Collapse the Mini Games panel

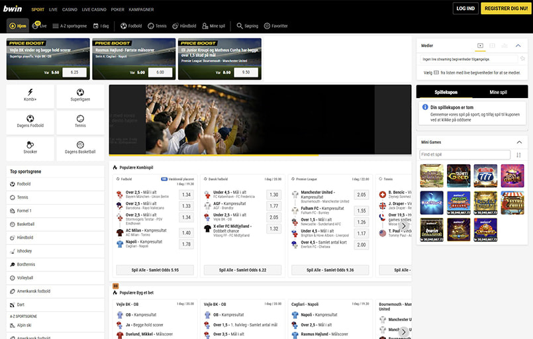[519, 142]
